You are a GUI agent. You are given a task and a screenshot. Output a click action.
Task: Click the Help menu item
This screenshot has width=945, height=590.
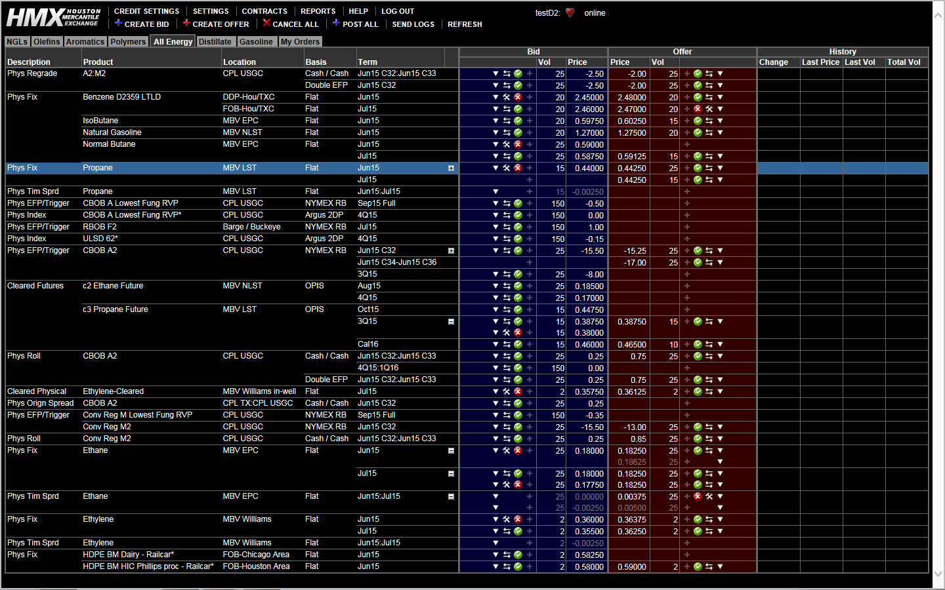pyautogui.click(x=358, y=11)
